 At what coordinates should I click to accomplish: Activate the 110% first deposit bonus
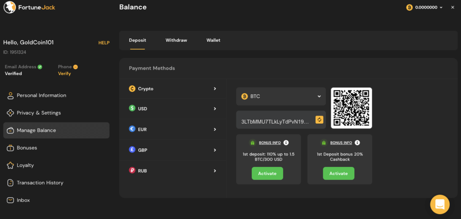point(267,174)
